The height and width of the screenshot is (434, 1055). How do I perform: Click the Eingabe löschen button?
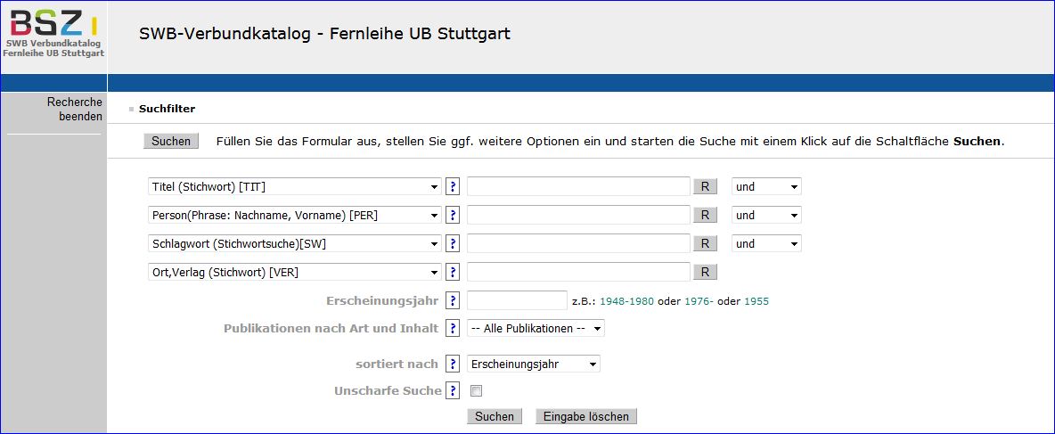click(x=586, y=416)
